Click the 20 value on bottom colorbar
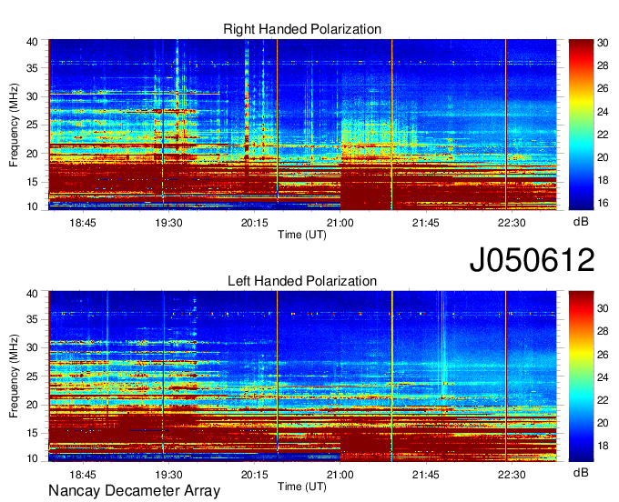 coord(603,423)
